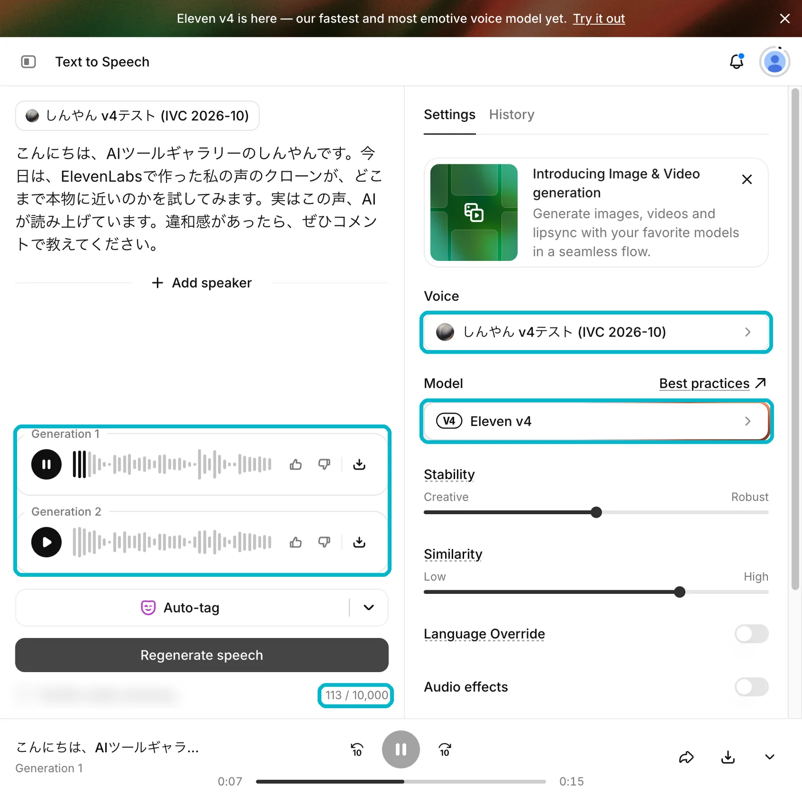Viewport: 802px width, 795px height.
Task: Download audio from the bottom player bar
Action: click(728, 757)
